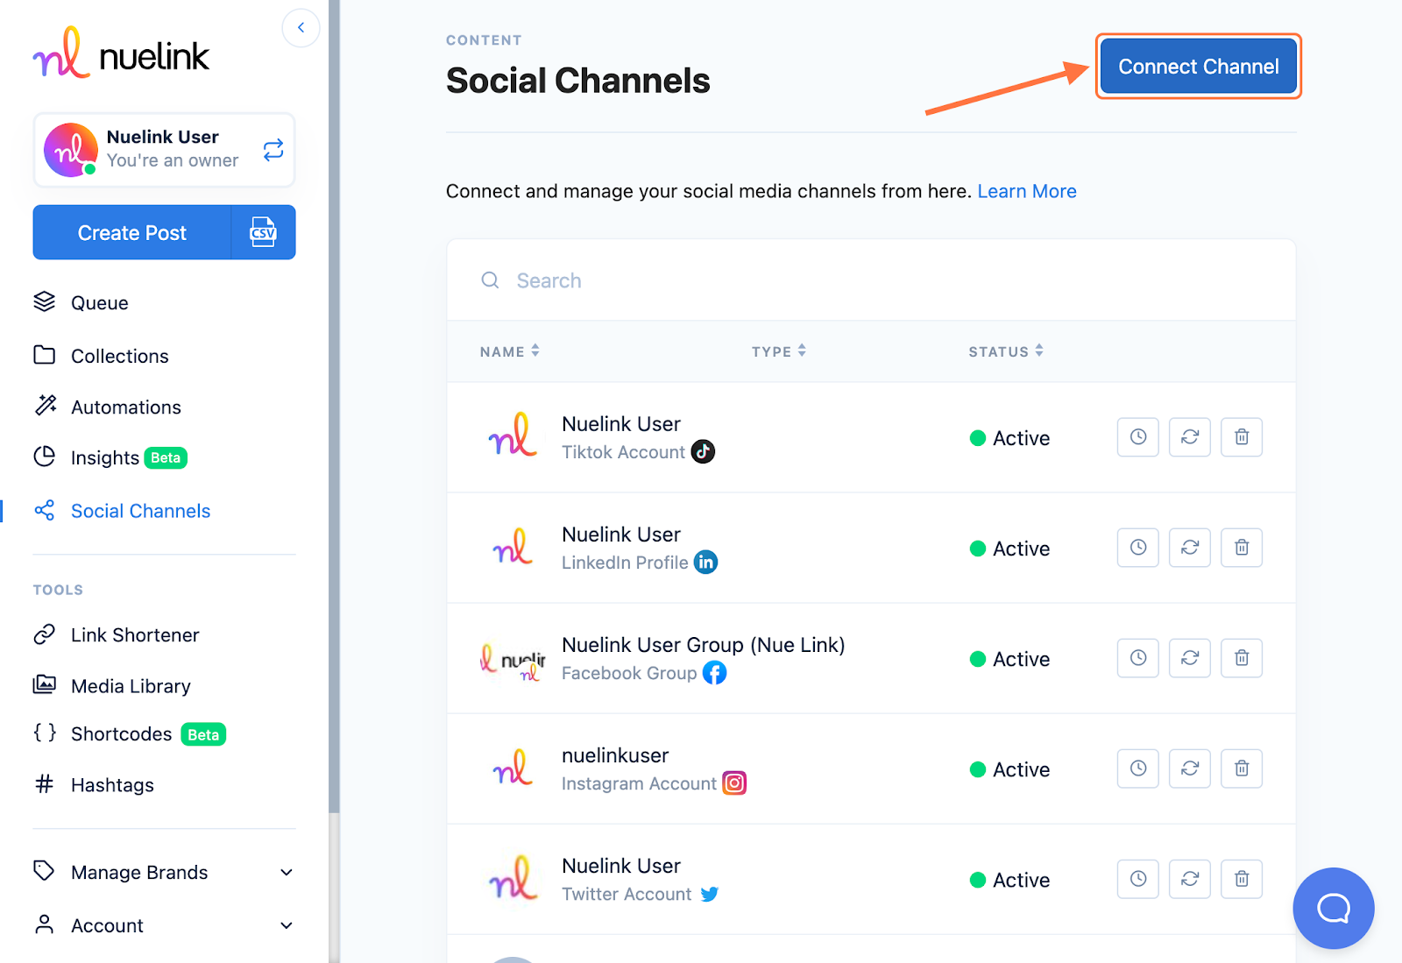Open CSV bulk import icon
This screenshot has height=963, width=1402.
pos(263,233)
